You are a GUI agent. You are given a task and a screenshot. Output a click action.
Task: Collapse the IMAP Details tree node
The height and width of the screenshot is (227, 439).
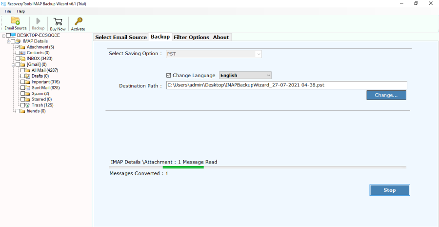tap(8, 41)
